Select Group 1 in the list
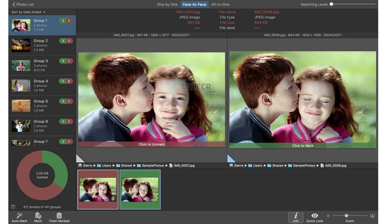 click(42, 25)
